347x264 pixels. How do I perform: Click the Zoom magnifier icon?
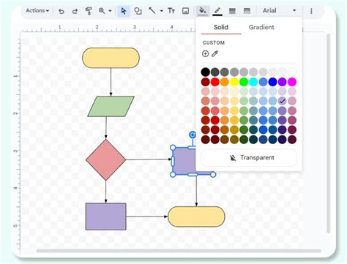tap(102, 11)
